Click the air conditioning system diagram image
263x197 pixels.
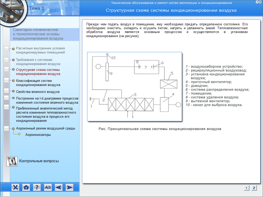[x=135, y=86]
